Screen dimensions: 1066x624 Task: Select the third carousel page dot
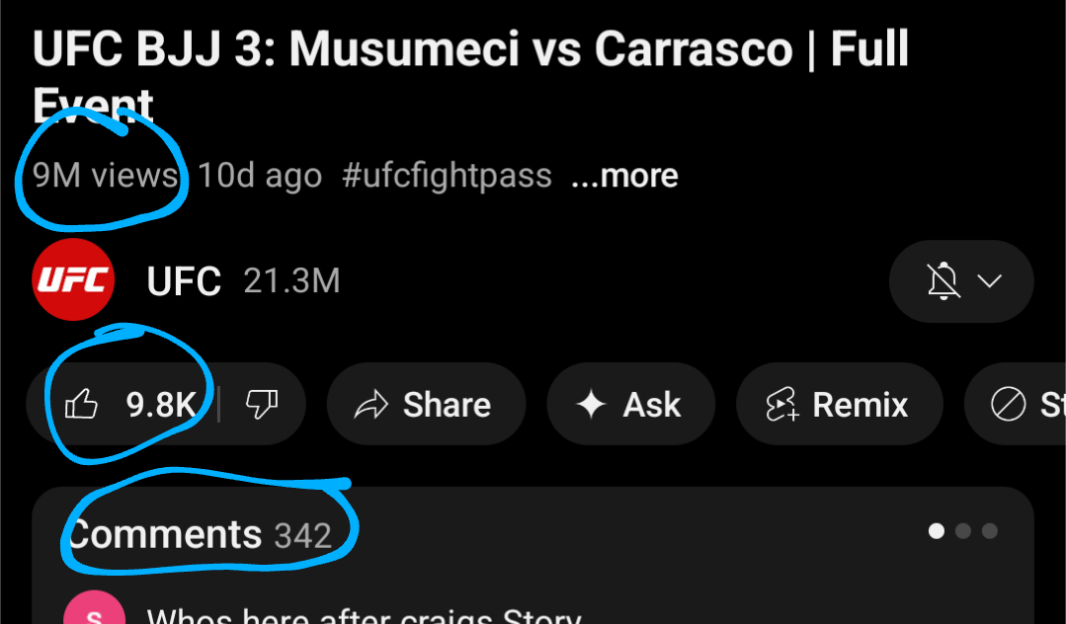point(989,531)
